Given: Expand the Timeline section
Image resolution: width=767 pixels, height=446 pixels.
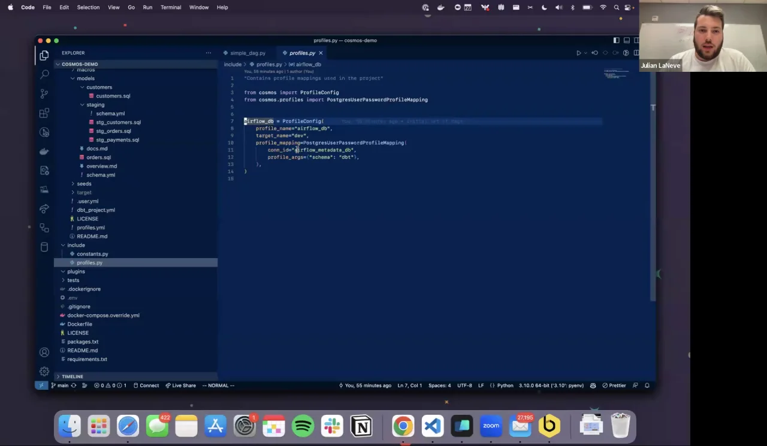Looking at the screenshot, I should [72, 377].
